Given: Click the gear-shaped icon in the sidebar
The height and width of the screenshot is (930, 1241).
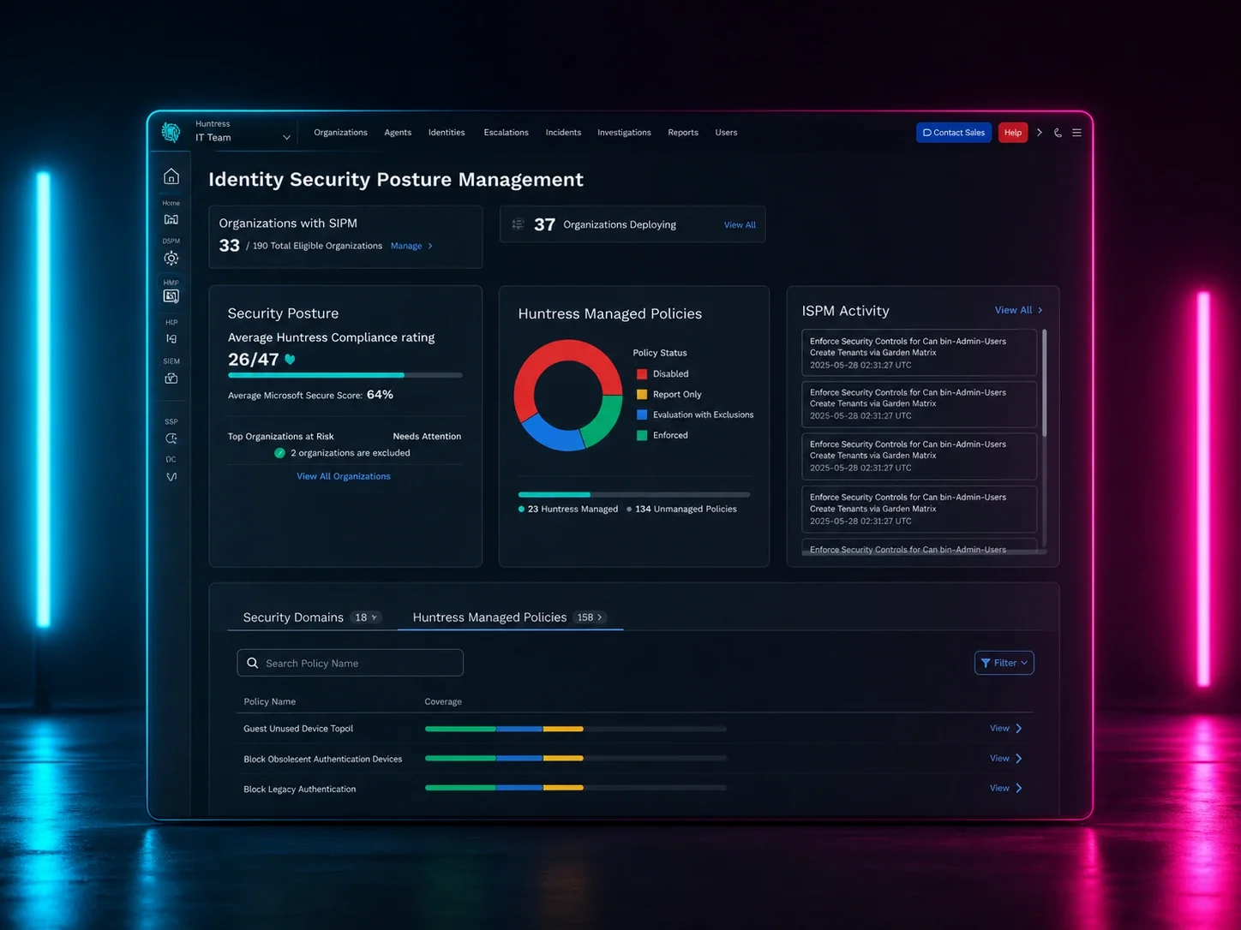Looking at the screenshot, I should [x=171, y=259].
